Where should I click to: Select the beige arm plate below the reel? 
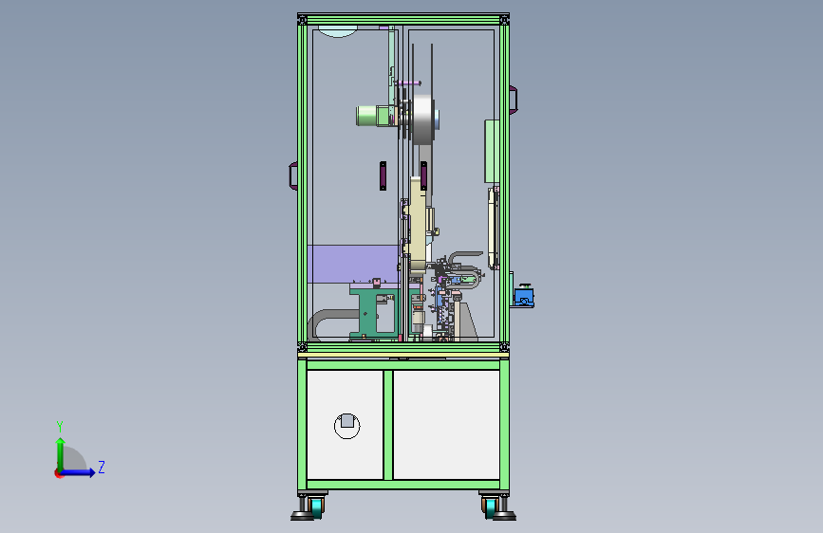pyautogui.click(x=419, y=226)
